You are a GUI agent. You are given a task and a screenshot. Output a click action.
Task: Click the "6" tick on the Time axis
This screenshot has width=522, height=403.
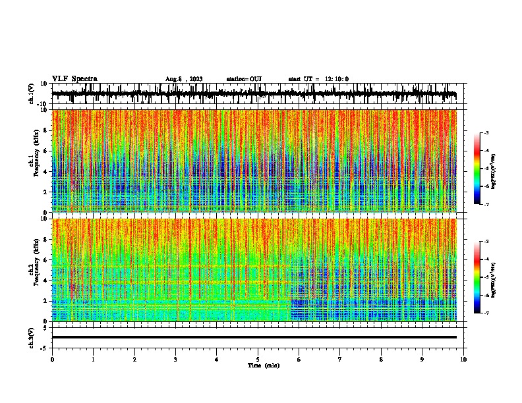pos(299,360)
